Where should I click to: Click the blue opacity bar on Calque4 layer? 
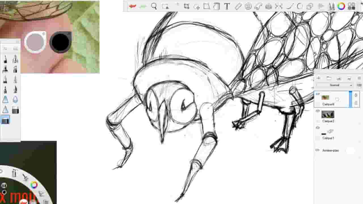351,99
